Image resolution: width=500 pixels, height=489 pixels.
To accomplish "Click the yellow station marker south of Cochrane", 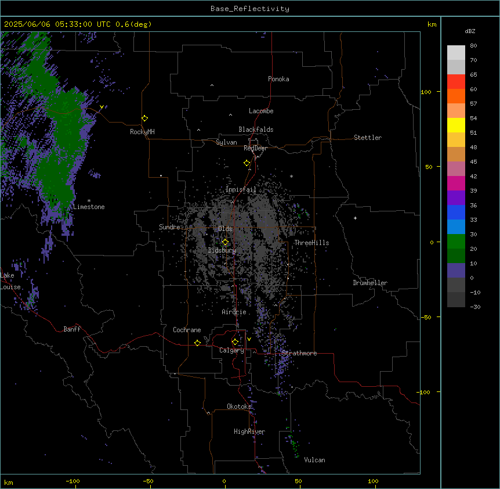I will [x=197, y=343].
